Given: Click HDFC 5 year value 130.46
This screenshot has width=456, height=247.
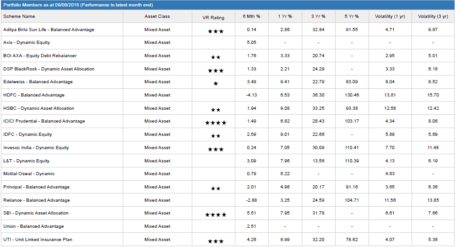Looking at the screenshot, I should [352, 95].
